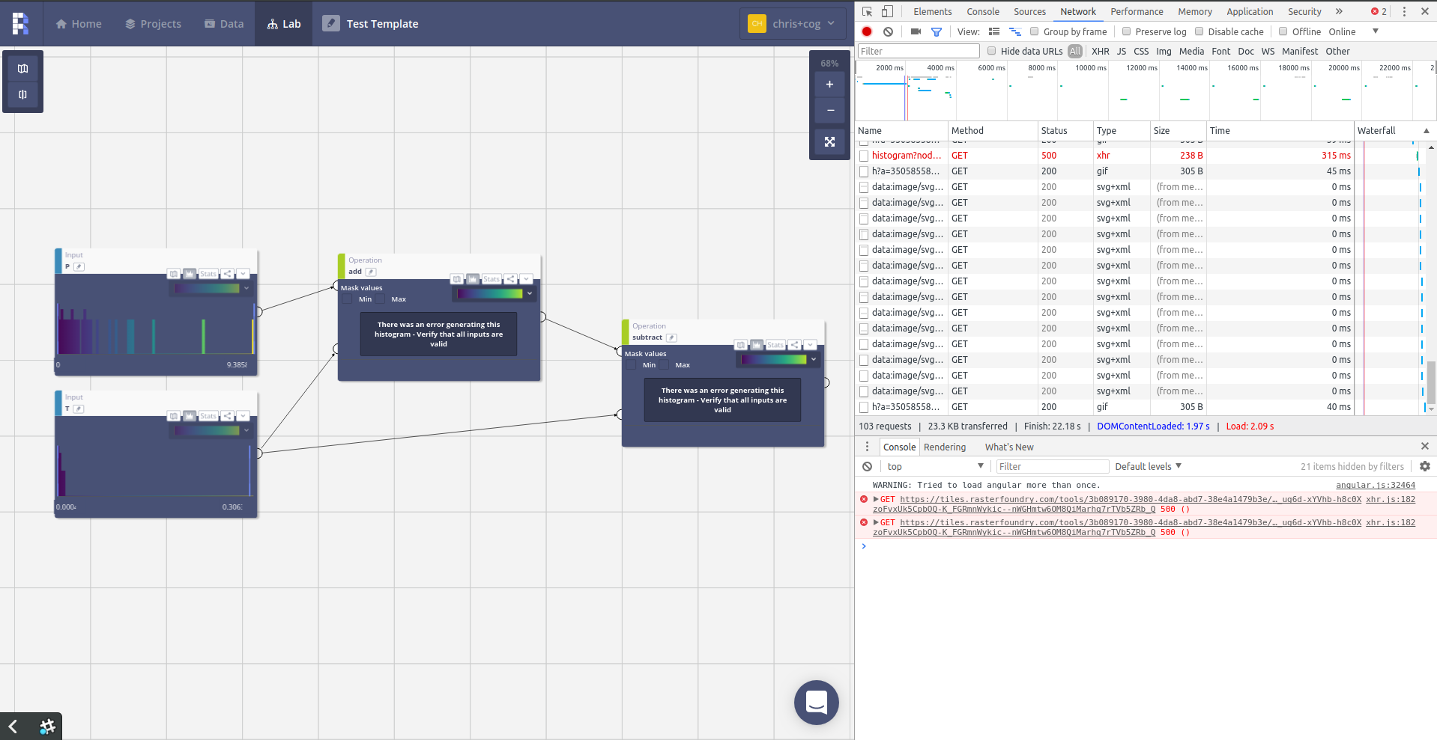1437x740 pixels.
Task: Select the inspect element tool in DevTools
Action: click(x=867, y=11)
